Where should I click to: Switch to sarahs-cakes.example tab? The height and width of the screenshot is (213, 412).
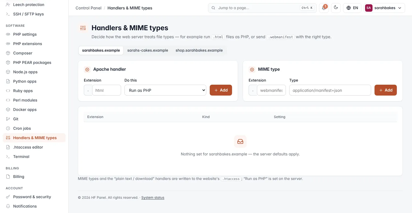148,50
